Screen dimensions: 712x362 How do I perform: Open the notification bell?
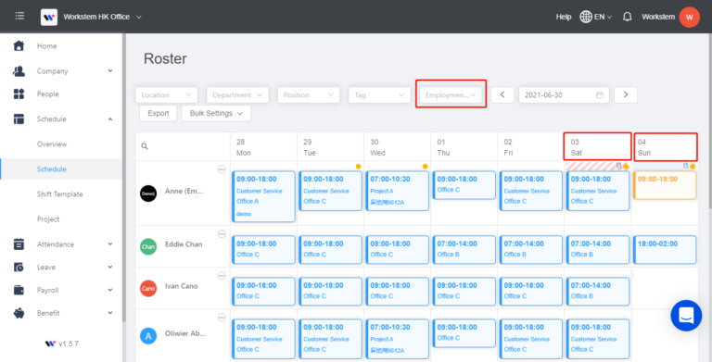628,17
